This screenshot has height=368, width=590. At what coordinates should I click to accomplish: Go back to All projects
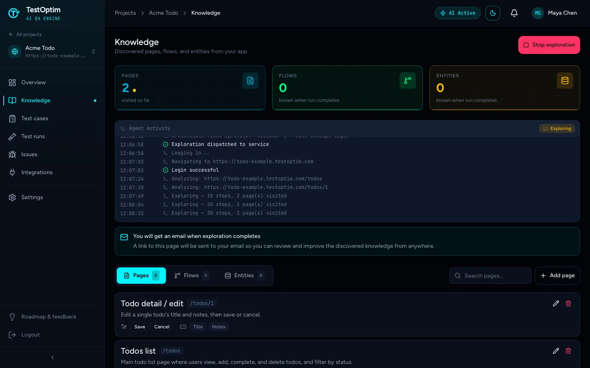25,34
